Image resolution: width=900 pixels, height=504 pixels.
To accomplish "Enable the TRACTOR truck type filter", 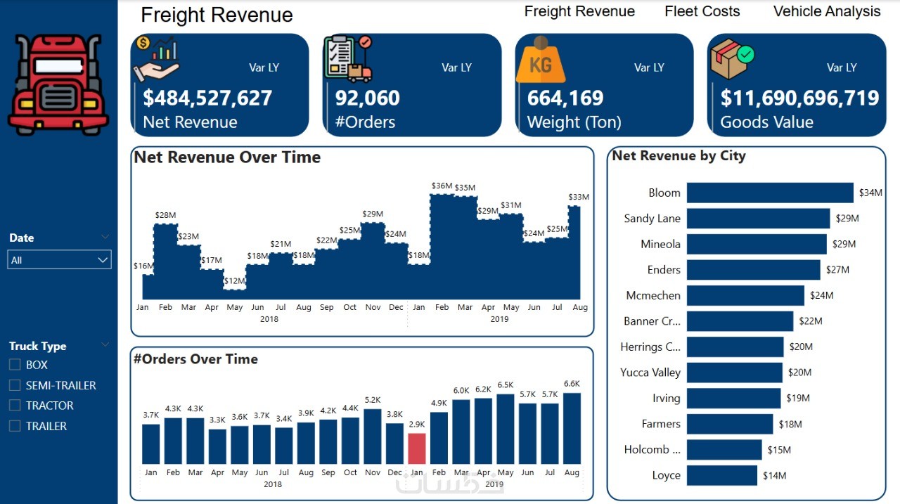I will coord(15,406).
